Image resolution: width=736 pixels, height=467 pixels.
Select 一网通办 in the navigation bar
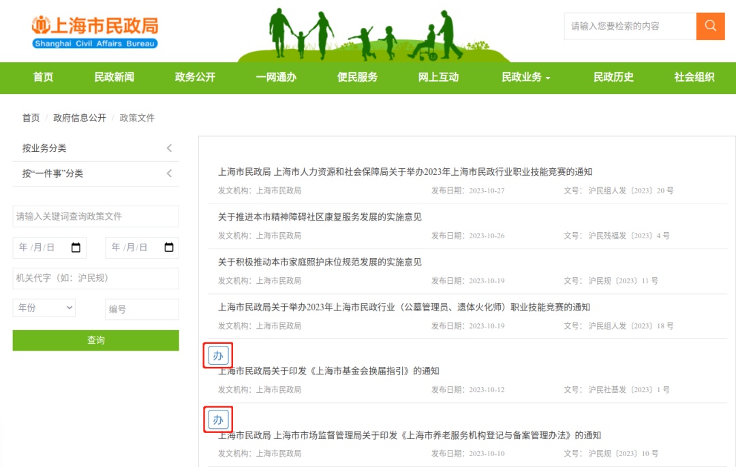[x=276, y=78]
